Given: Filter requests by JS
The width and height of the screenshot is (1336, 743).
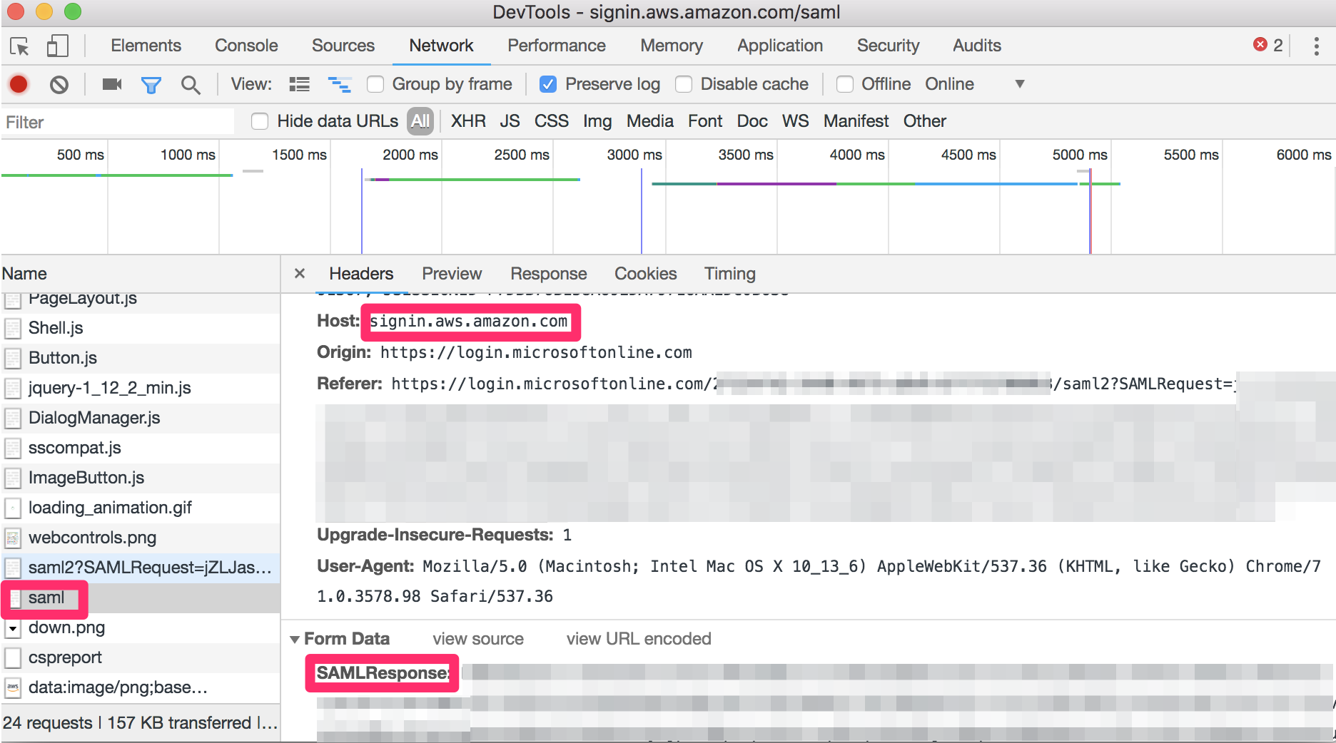Looking at the screenshot, I should pos(510,121).
